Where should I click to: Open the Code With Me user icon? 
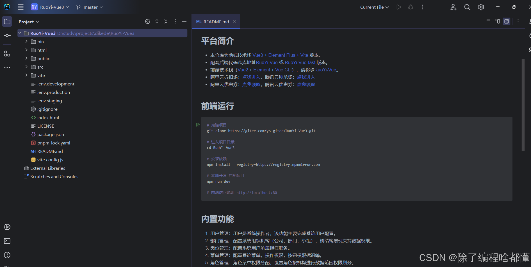(x=453, y=7)
